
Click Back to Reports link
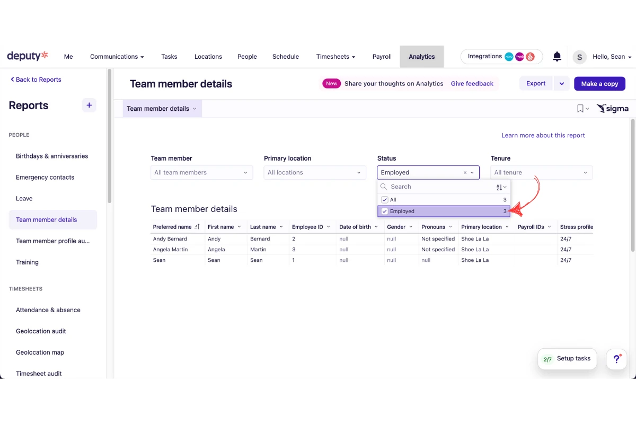(x=36, y=79)
